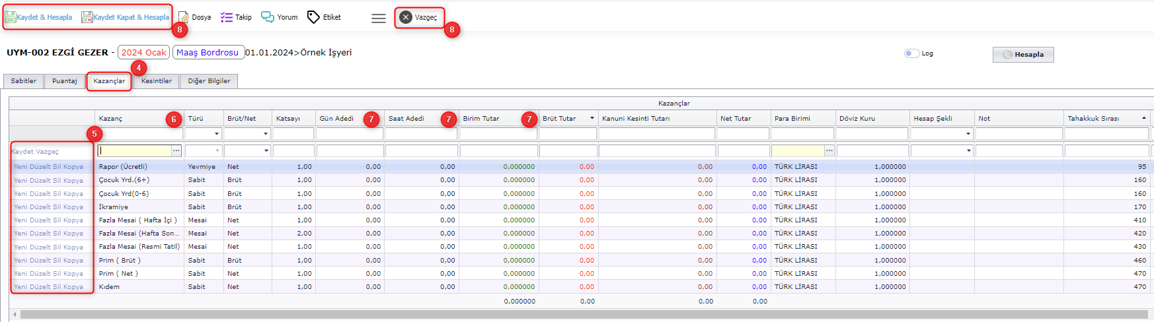This screenshot has height=322, width=1154.
Task: Open the Dosya attachments tool
Action: (194, 17)
